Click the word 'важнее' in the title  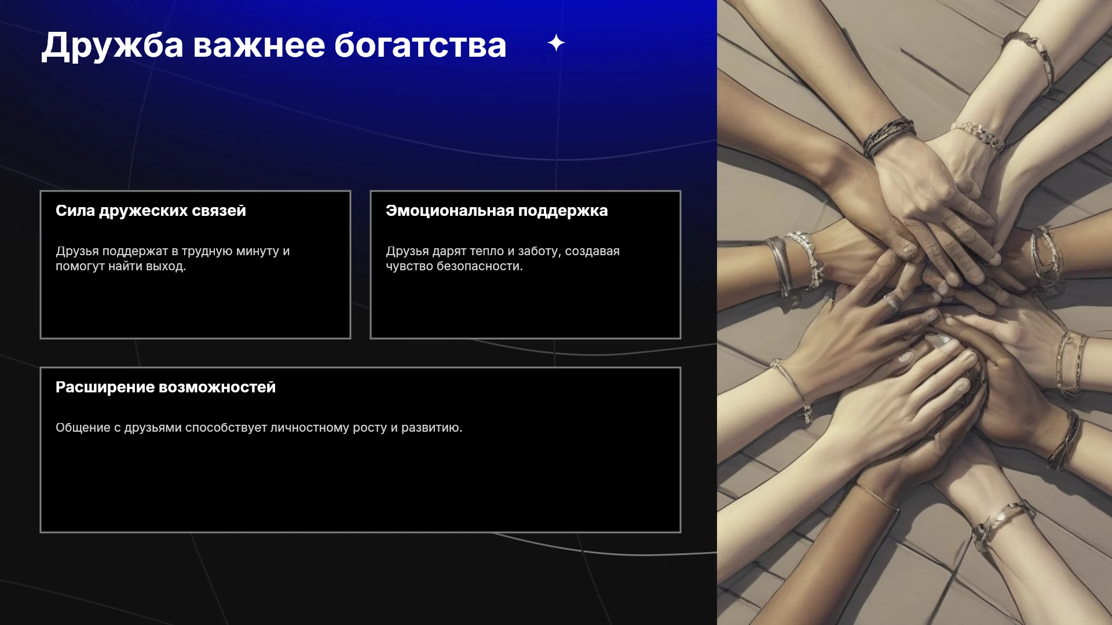pyautogui.click(x=259, y=46)
